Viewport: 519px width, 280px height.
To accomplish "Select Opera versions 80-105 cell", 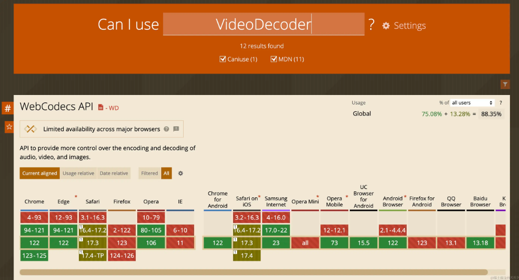I will click(x=151, y=230).
